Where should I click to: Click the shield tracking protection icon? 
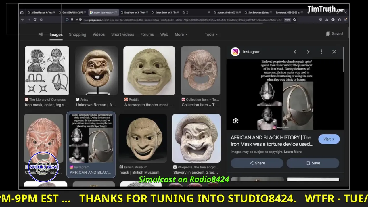[x=67, y=20]
